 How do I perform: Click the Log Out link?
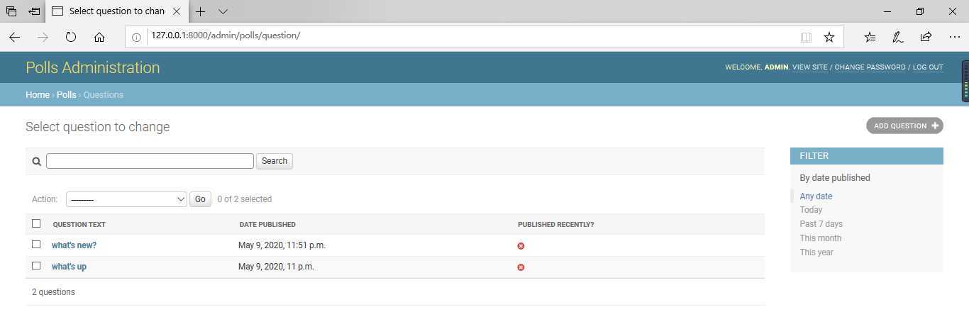[928, 67]
